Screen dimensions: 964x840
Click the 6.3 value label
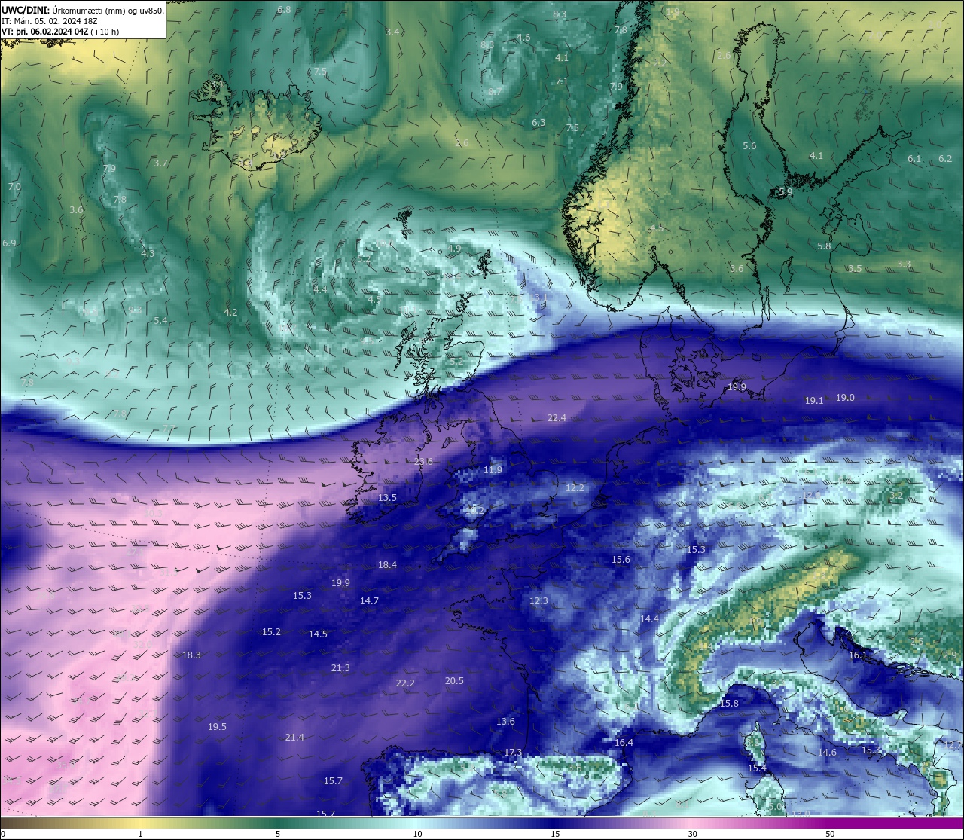tap(538, 123)
